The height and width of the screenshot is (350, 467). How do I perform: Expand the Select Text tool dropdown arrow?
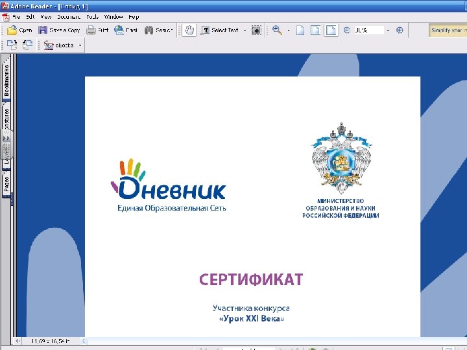click(245, 30)
